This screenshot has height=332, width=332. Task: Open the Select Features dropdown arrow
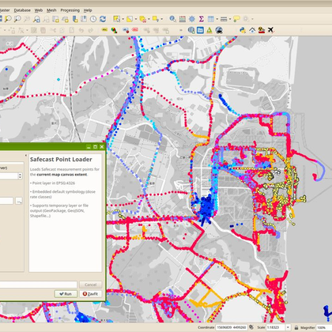(x=123, y=19)
